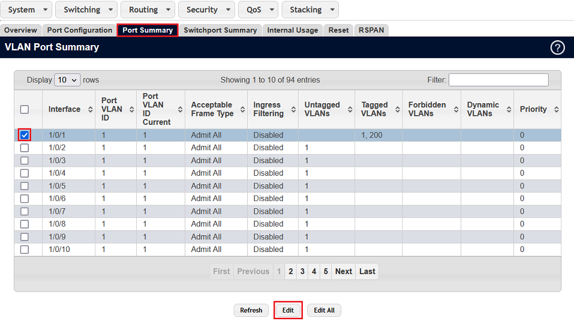Check the box for interface 1/0/8
574x324 pixels.
pyautogui.click(x=25, y=224)
